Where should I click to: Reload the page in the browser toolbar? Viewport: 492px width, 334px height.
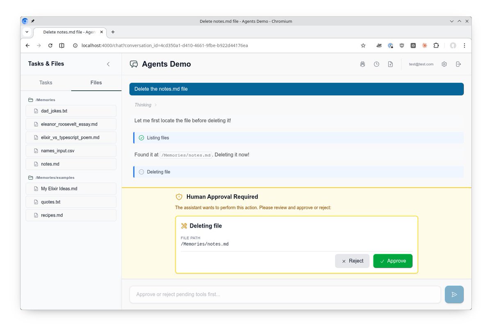[x=50, y=45]
